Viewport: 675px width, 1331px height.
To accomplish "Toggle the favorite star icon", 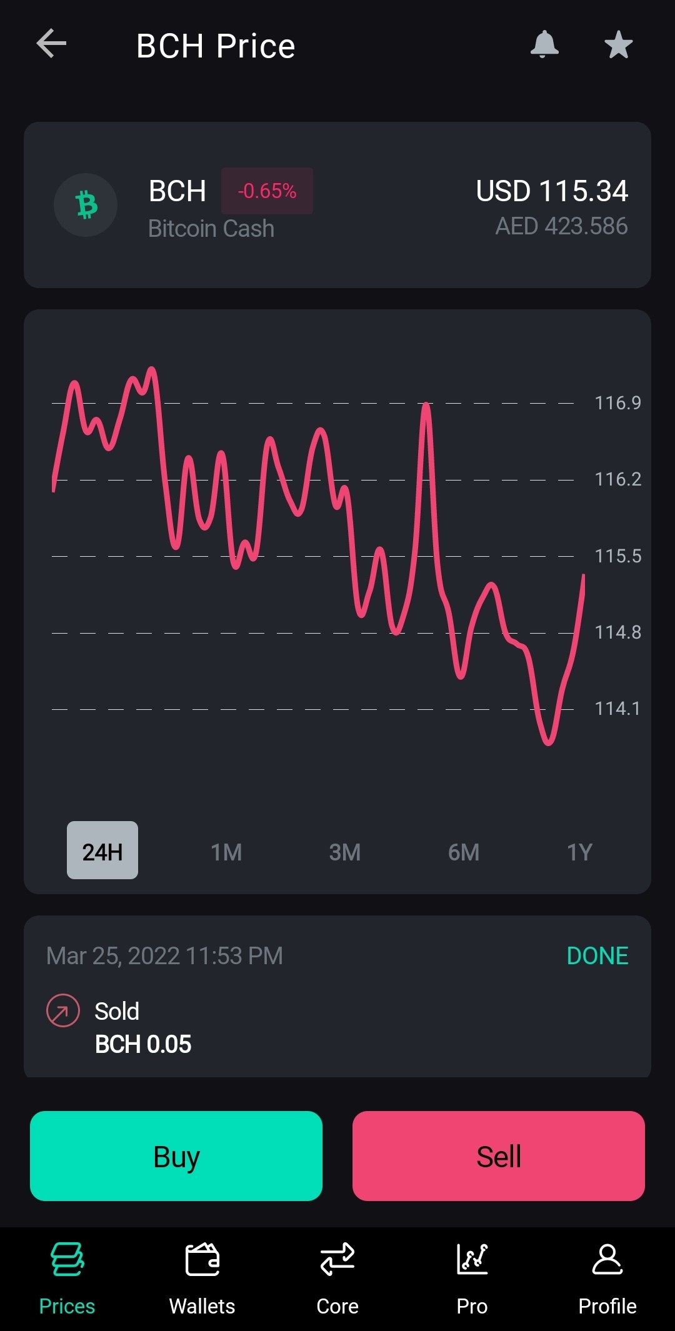I will [x=619, y=44].
